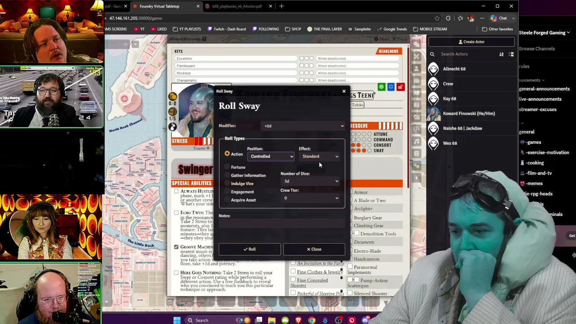Open the Windows Start menu

pos(177,320)
